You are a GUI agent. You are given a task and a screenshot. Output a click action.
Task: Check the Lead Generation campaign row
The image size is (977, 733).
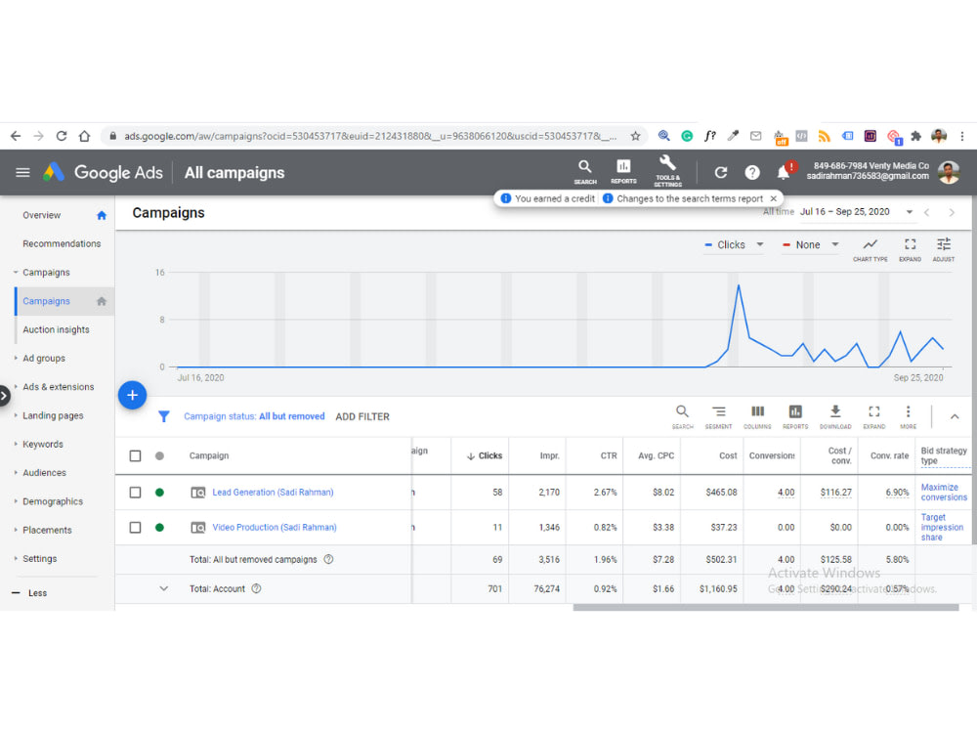coord(135,493)
